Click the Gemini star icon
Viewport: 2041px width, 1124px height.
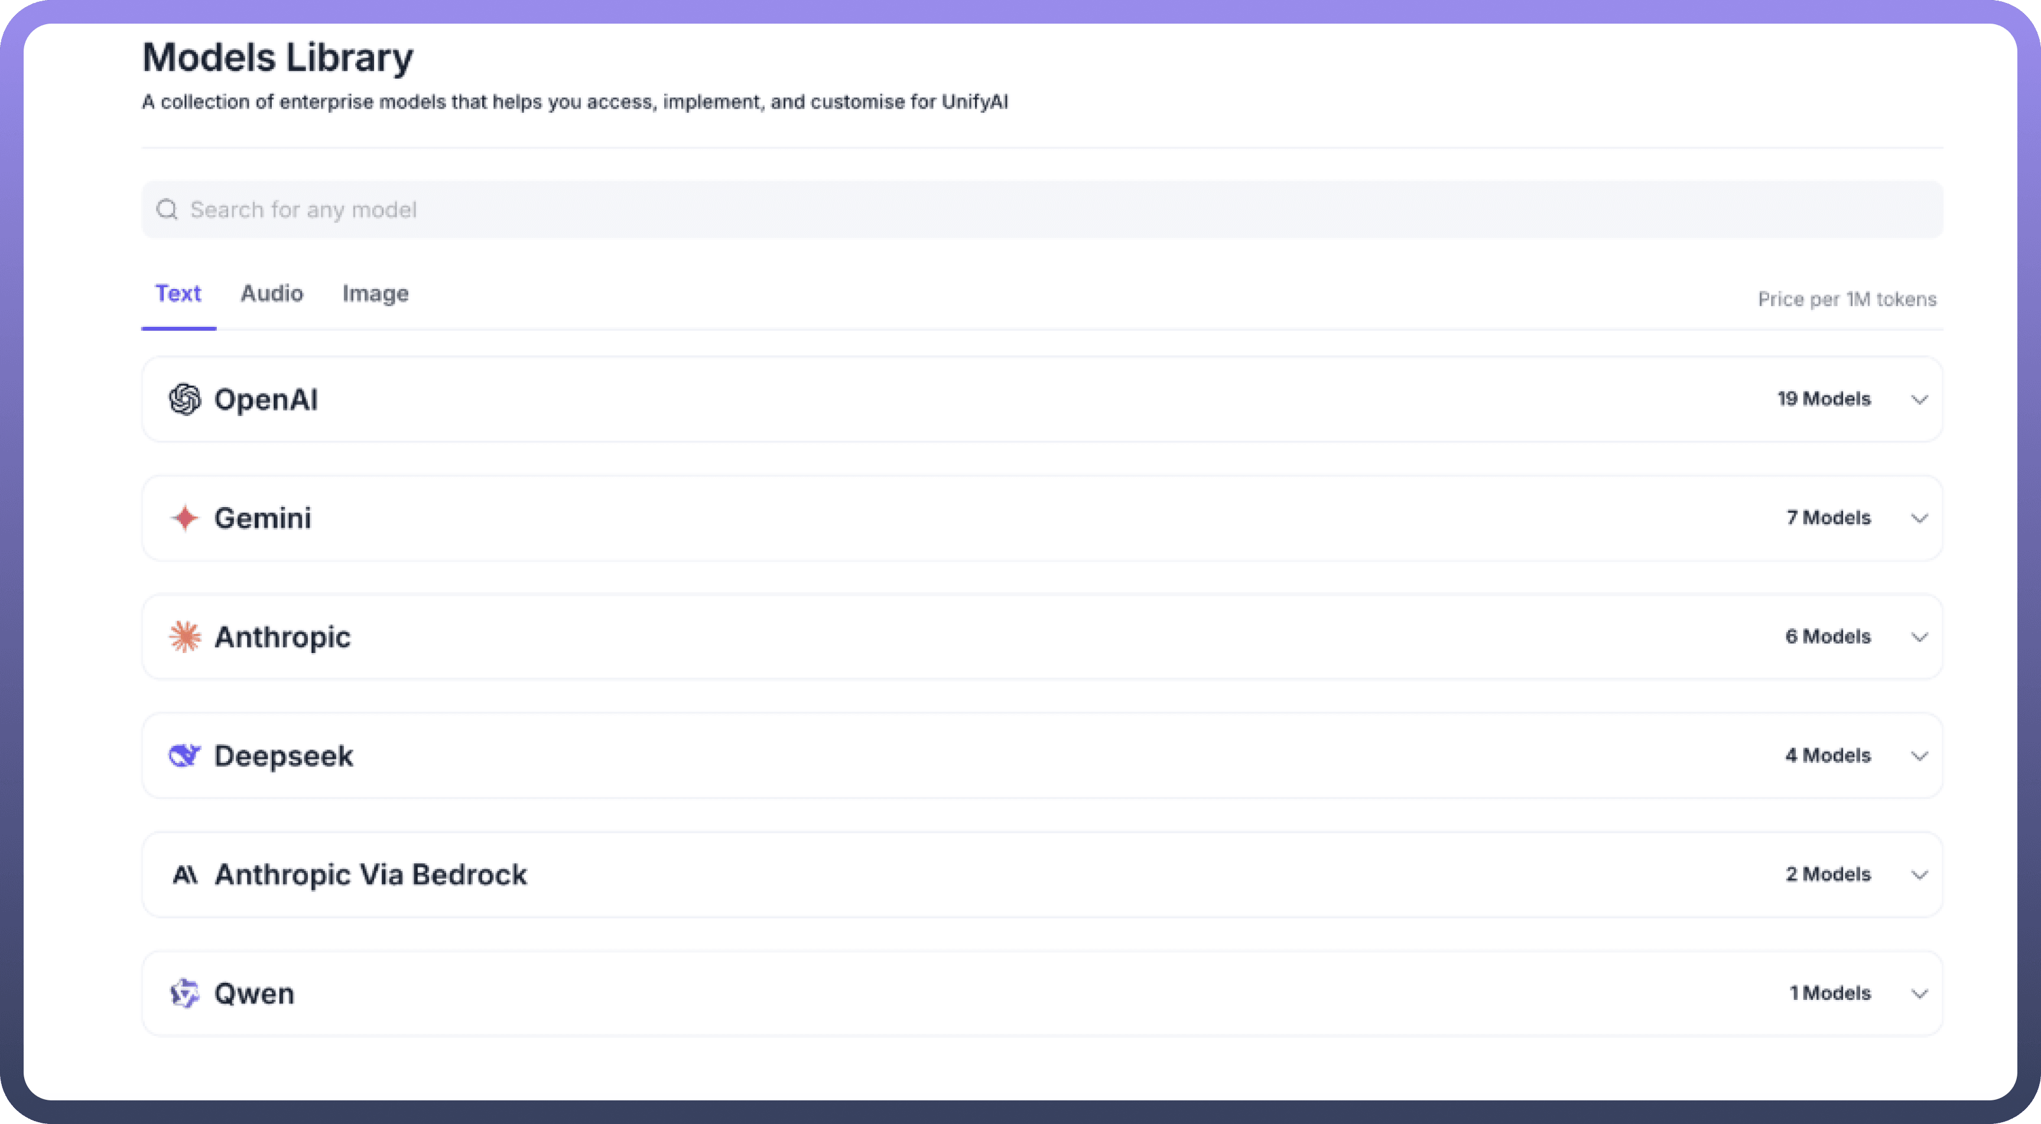point(184,518)
